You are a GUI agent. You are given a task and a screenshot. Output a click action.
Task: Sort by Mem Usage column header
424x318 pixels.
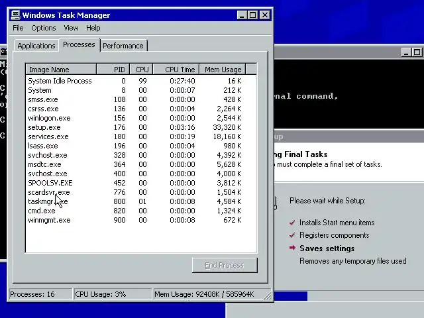pyautogui.click(x=223, y=70)
